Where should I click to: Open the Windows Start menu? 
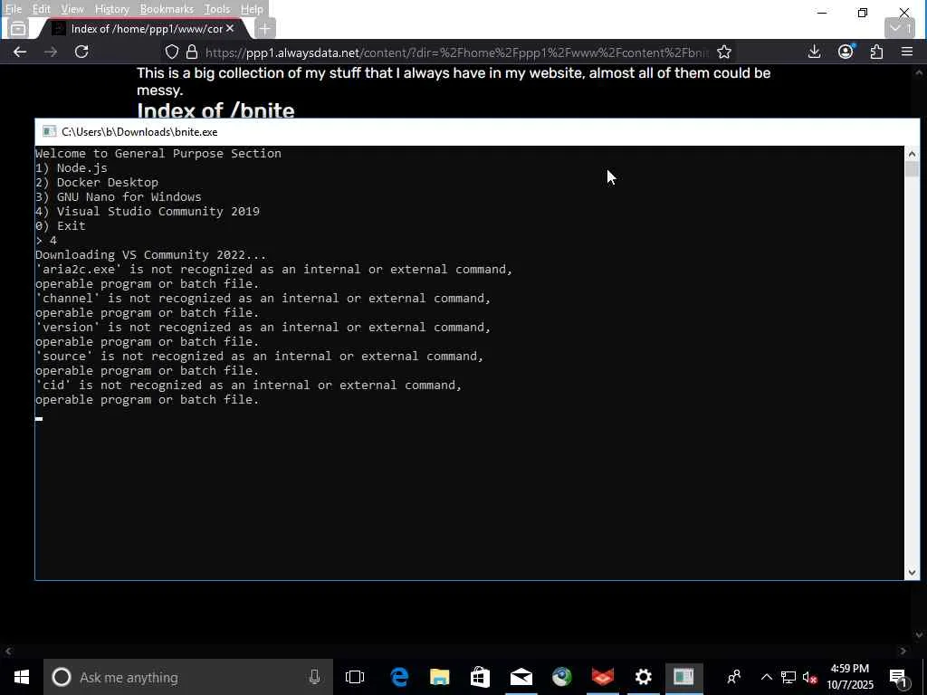(22, 677)
